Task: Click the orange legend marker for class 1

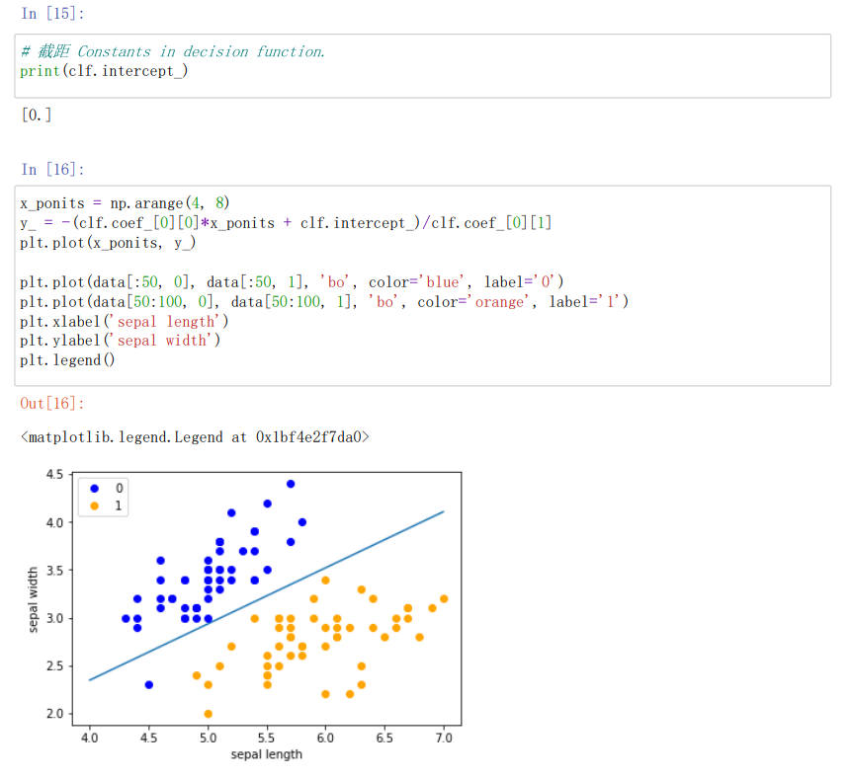Action: point(95,505)
